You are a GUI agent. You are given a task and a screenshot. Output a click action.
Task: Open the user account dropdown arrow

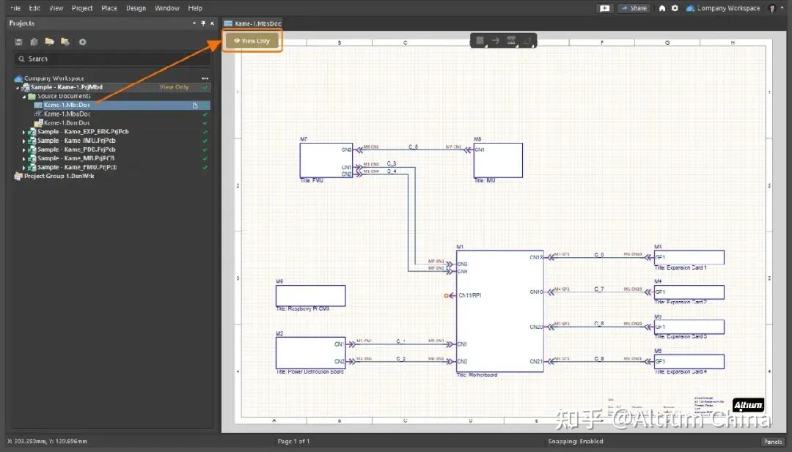tap(782, 8)
